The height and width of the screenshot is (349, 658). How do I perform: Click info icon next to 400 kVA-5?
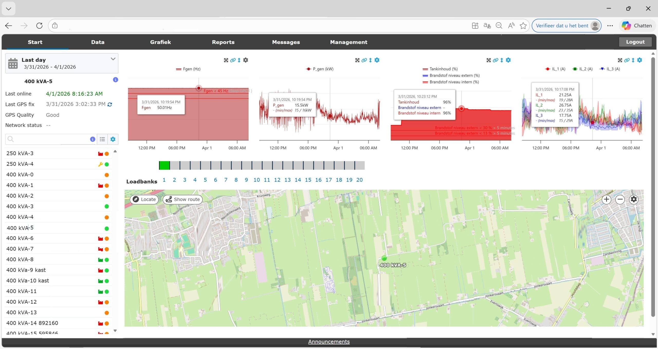click(x=115, y=80)
